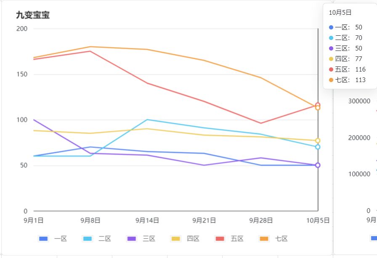Click the 10月5日 x-axis label

(318, 220)
